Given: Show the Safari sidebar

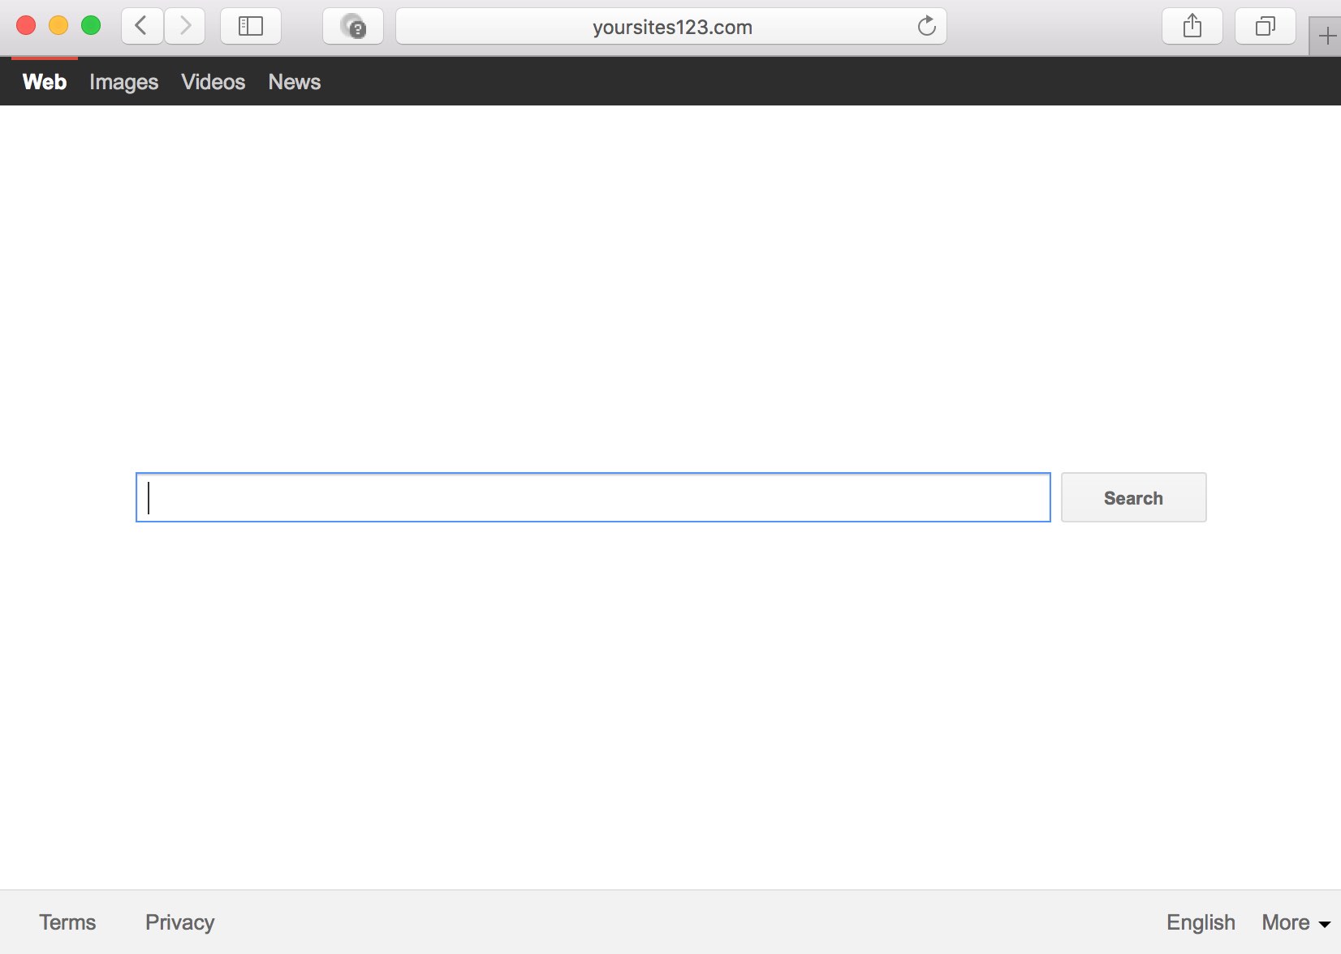Looking at the screenshot, I should pos(251,26).
